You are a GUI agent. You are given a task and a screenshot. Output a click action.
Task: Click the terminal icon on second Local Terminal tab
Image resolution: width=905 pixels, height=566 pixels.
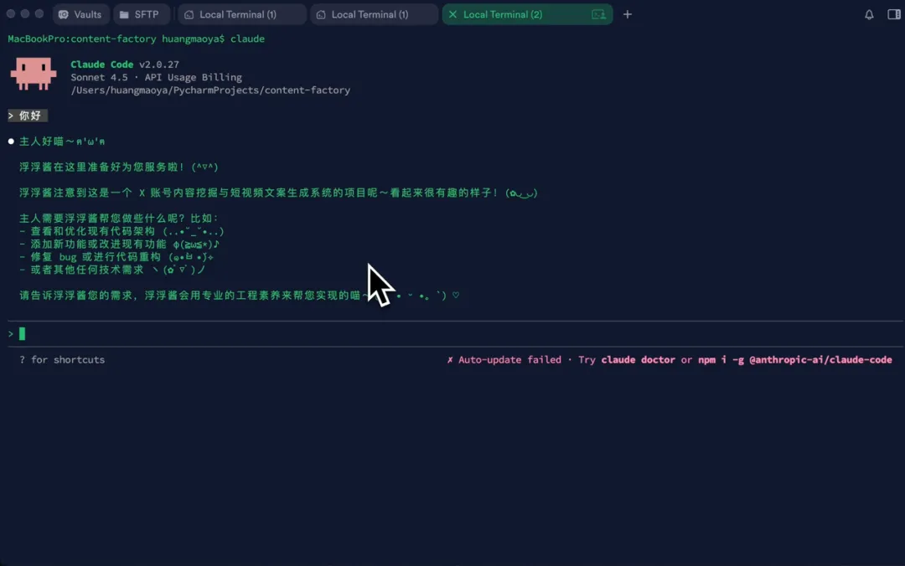321,14
